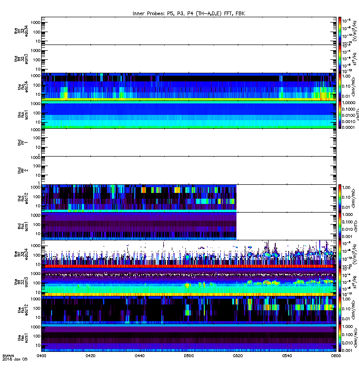Click the color bar beside thd fbk scm1 panel
The image size is (359, 383).
(x=340, y=226)
